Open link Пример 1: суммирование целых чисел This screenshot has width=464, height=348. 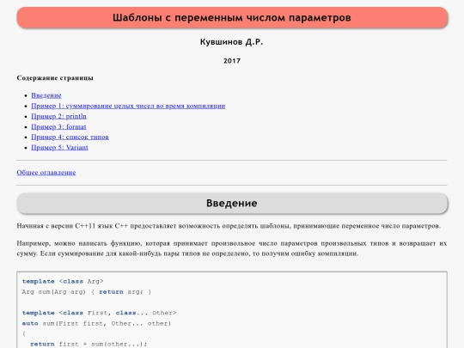pos(128,106)
